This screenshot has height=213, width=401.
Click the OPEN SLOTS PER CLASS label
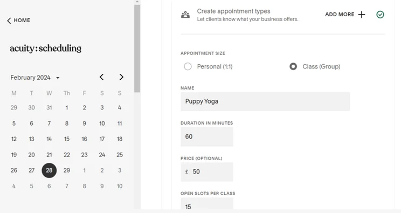point(208,194)
